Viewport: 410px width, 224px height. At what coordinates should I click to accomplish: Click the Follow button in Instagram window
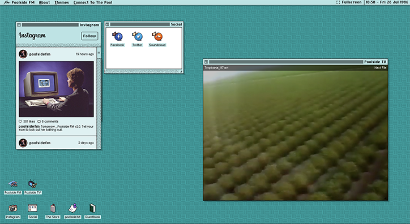pyautogui.click(x=89, y=36)
